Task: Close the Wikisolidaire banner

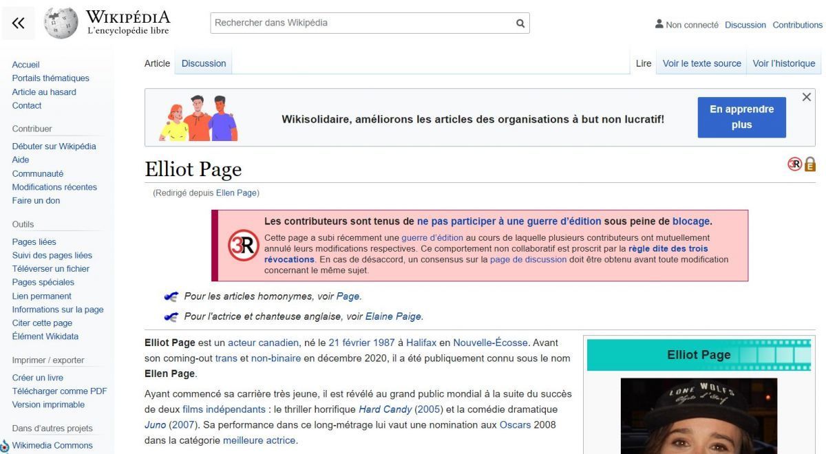Action: 807,98
